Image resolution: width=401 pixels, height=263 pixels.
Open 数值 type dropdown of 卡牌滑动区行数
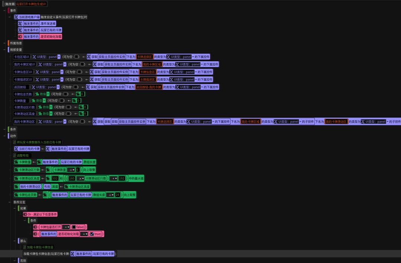tap(51, 107)
